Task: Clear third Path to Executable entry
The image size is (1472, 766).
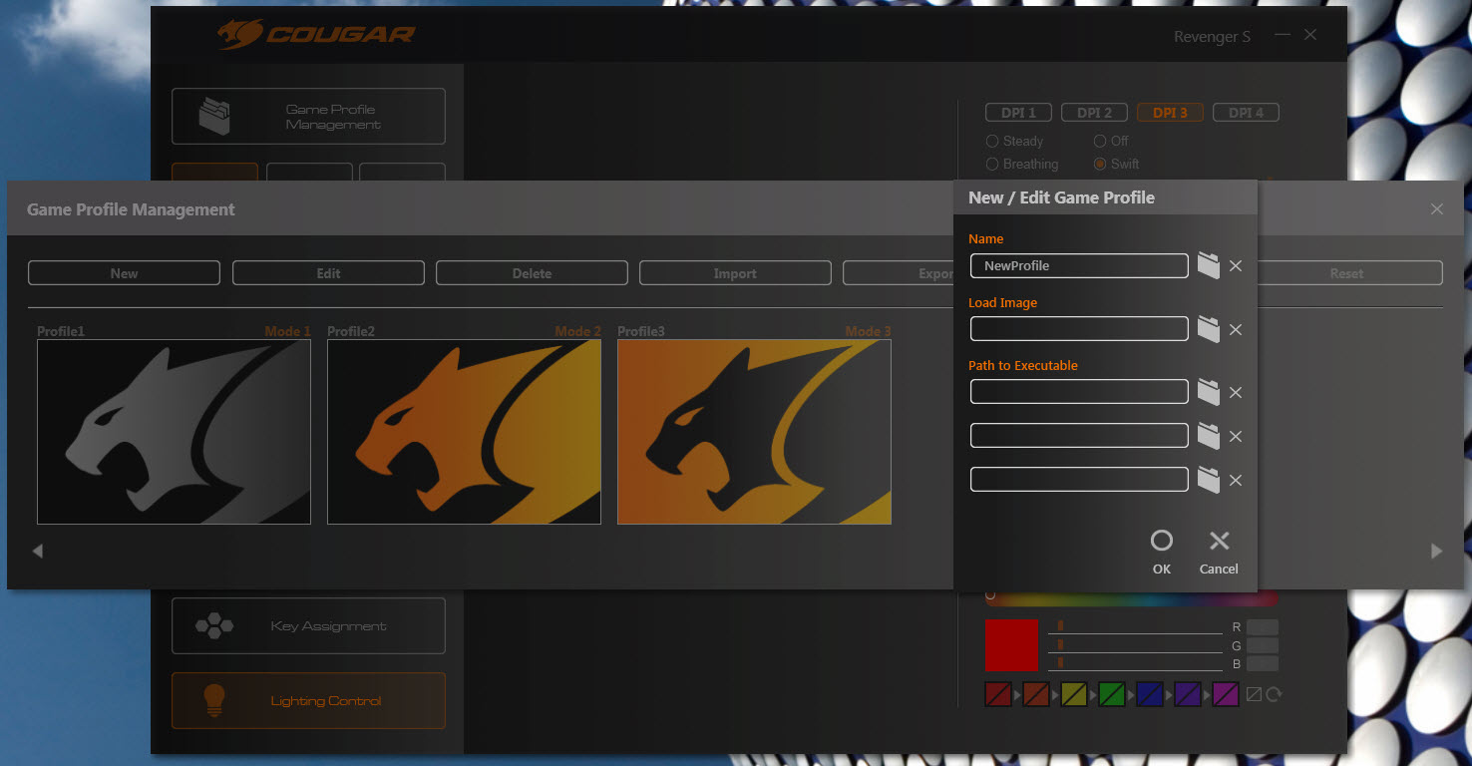Action: click(x=1236, y=481)
